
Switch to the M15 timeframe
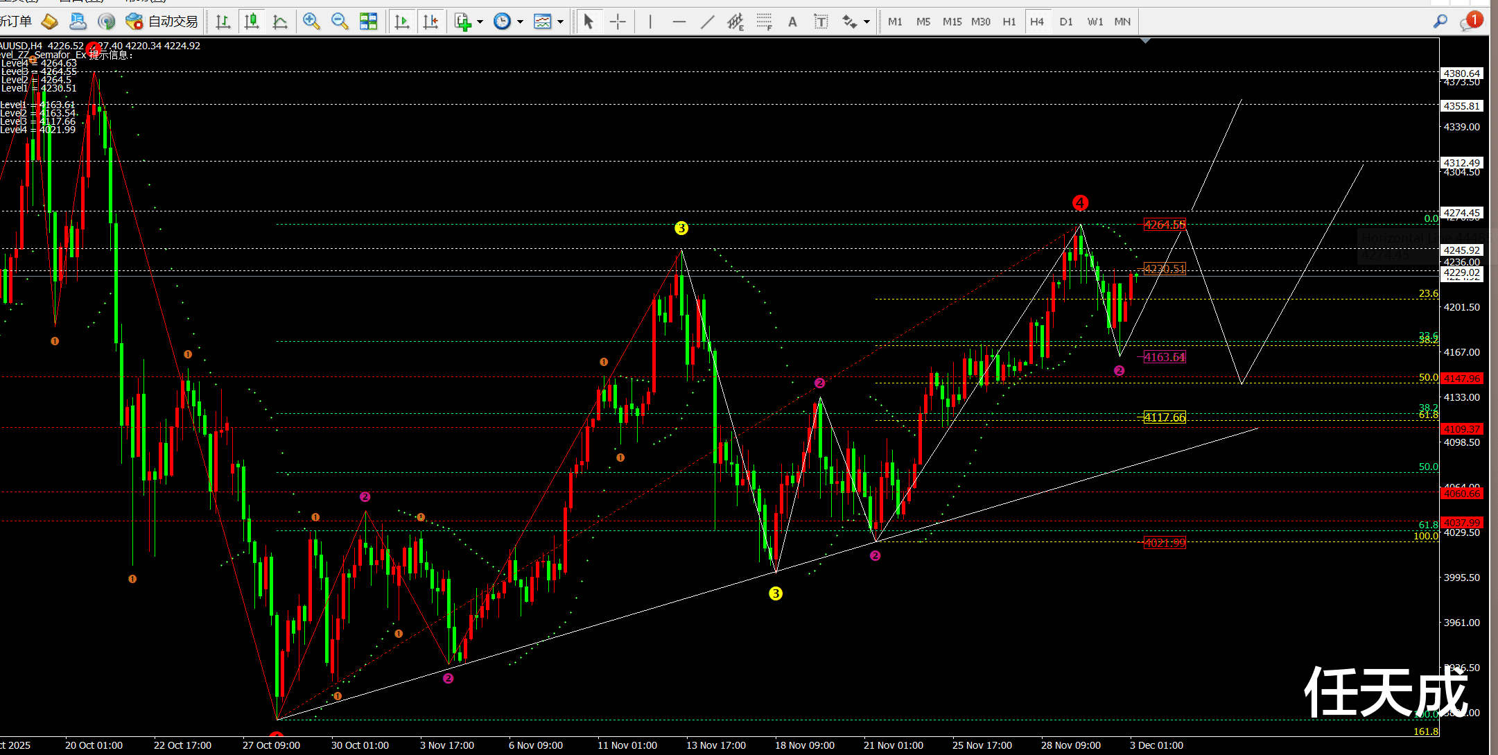click(x=952, y=21)
